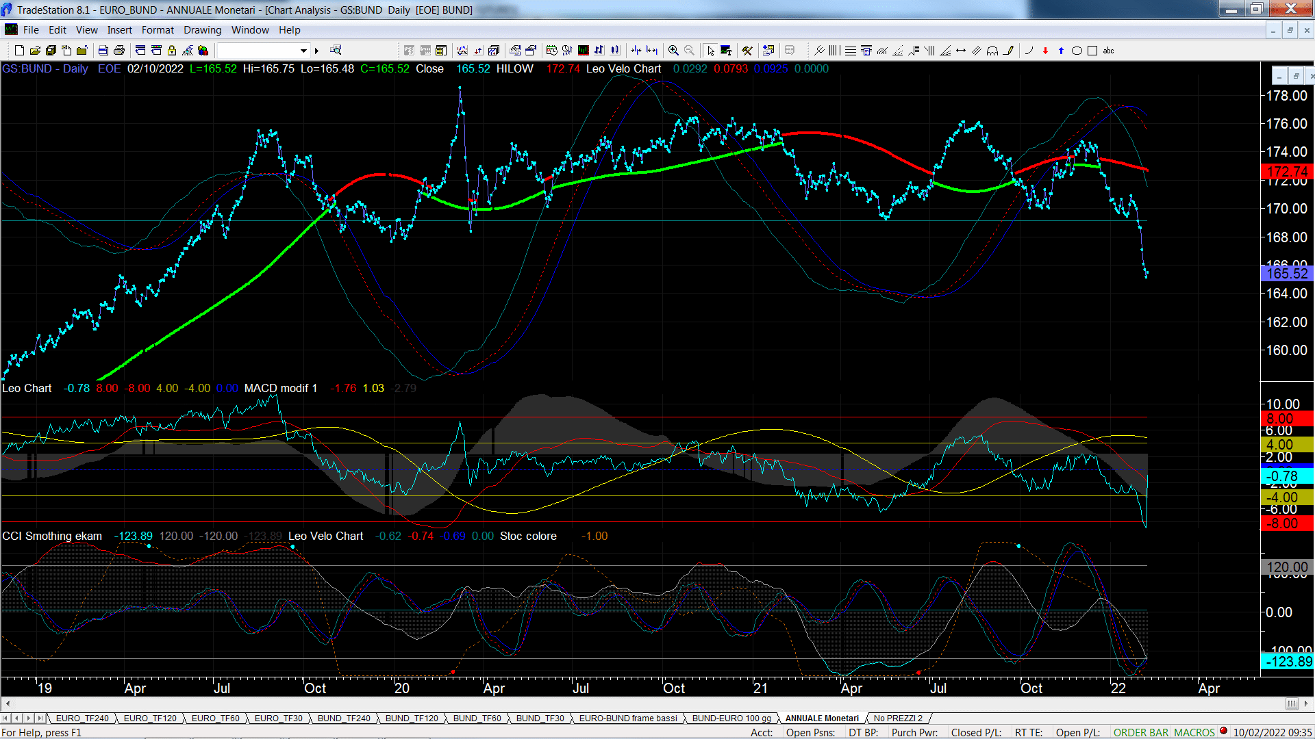The height and width of the screenshot is (739, 1315).
Task: Select the blue up arrow tool
Action: (x=1061, y=51)
